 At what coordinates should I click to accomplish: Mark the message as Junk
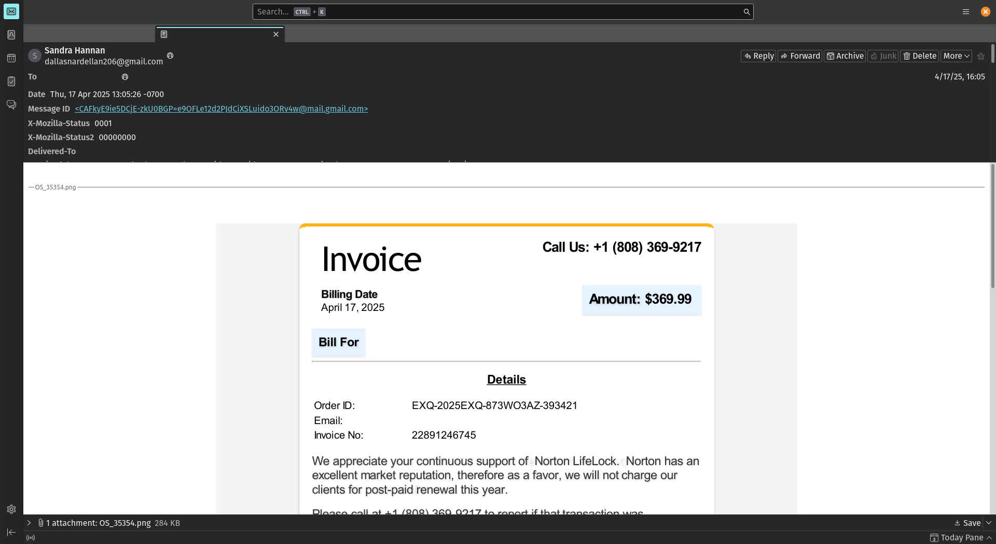point(883,56)
